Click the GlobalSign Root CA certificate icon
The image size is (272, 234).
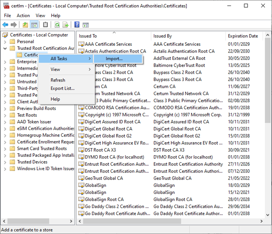click(x=81, y=199)
